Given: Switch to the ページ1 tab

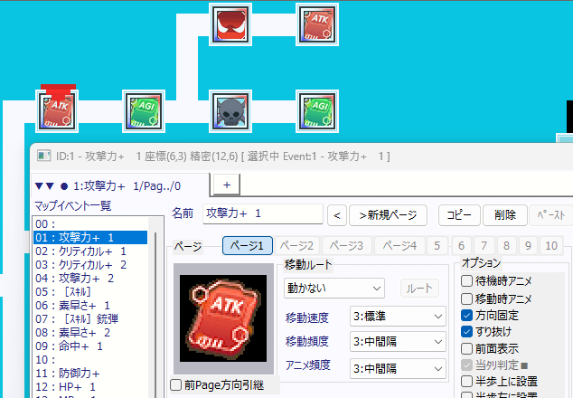Looking at the screenshot, I should click(248, 245).
